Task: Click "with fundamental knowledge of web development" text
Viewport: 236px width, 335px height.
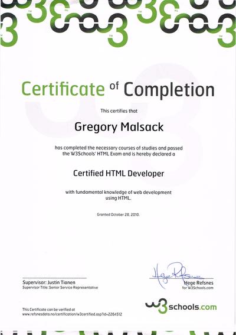Action: [x=118, y=192]
